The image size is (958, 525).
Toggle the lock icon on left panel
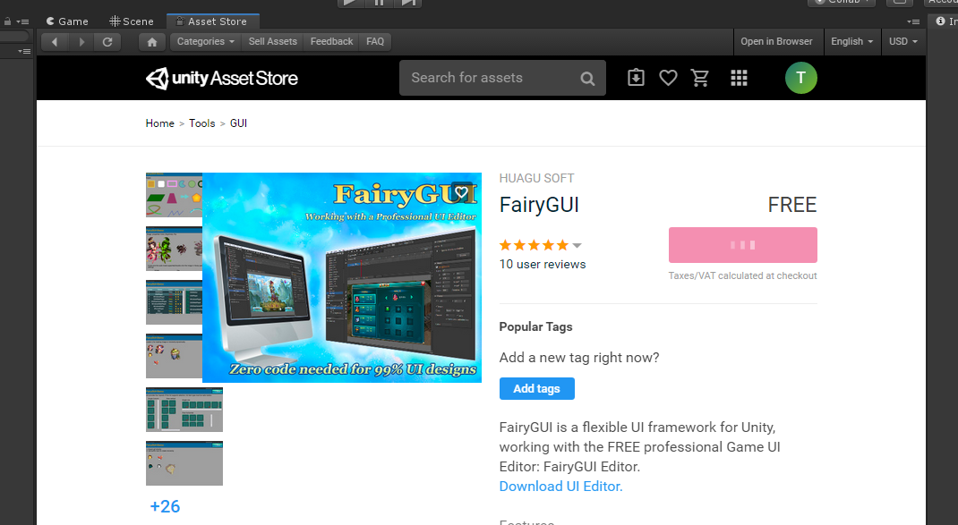7,21
